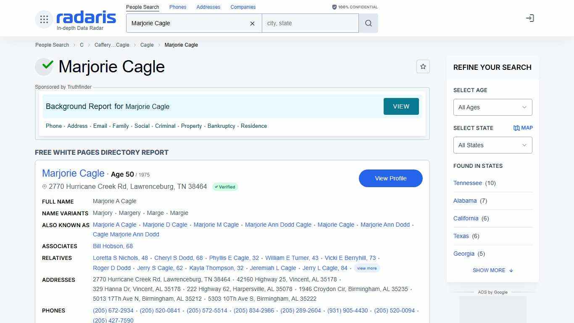Click the apps grid icon near the logo
This screenshot has height=323, width=574.
44,19
